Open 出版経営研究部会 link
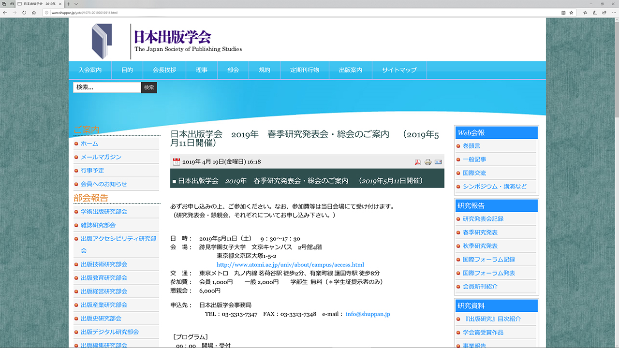The image size is (619, 348). [104, 291]
